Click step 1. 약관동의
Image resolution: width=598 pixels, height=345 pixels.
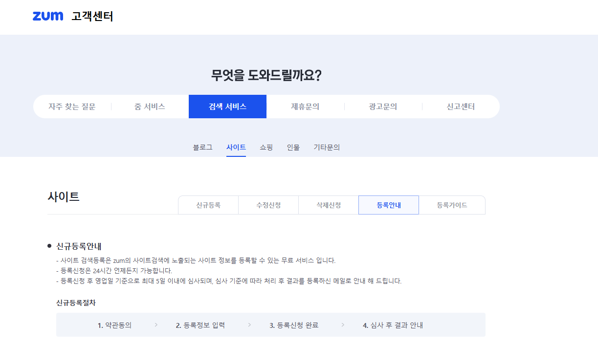click(114, 325)
